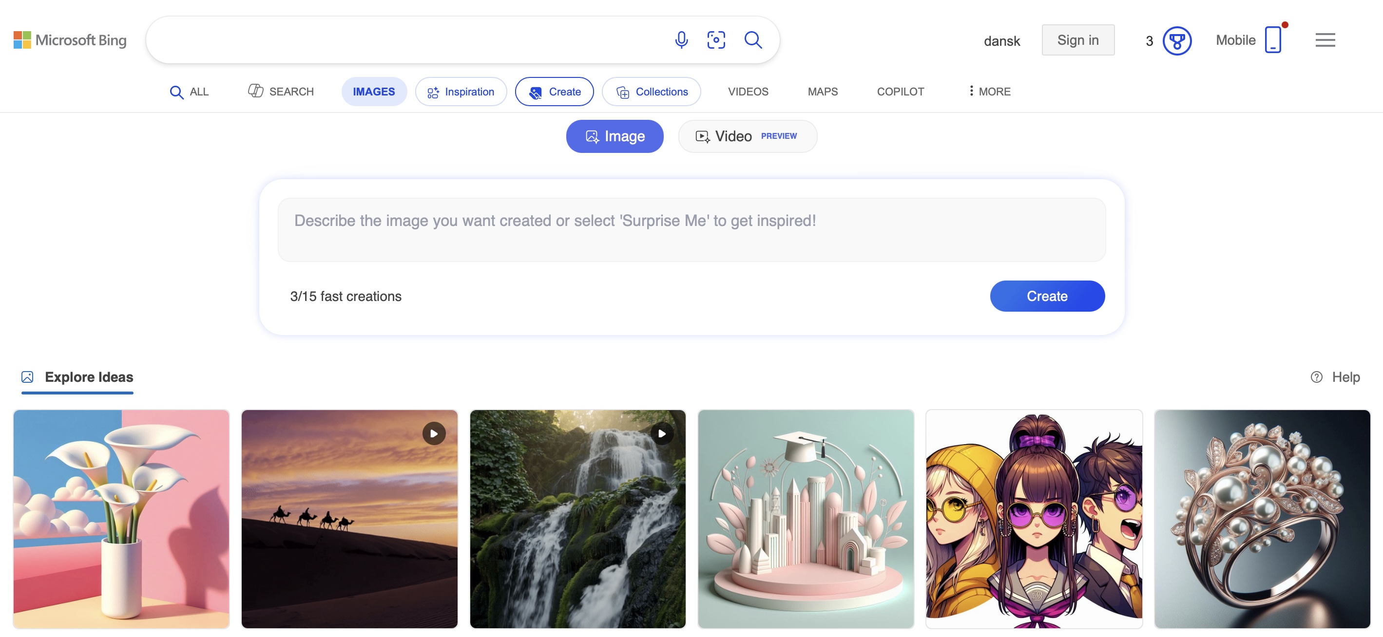Open the pearl ring thumbnail
The image size is (1383, 637).
pyautogui.click(x=1262, y=518)
